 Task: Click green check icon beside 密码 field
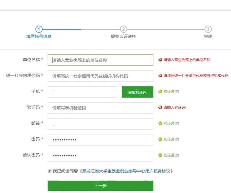pyautogui.click(x=160, y=140)
